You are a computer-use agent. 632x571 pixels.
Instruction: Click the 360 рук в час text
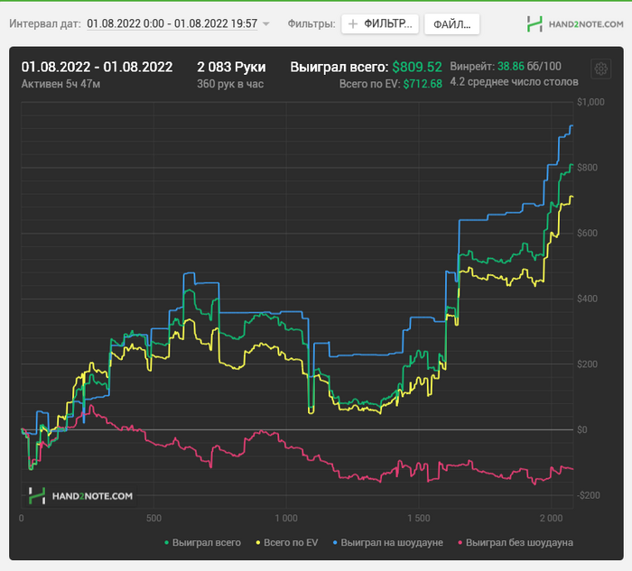tap(230, 84)
